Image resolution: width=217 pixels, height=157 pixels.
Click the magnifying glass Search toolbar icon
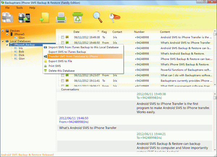(x=98, y=17)
